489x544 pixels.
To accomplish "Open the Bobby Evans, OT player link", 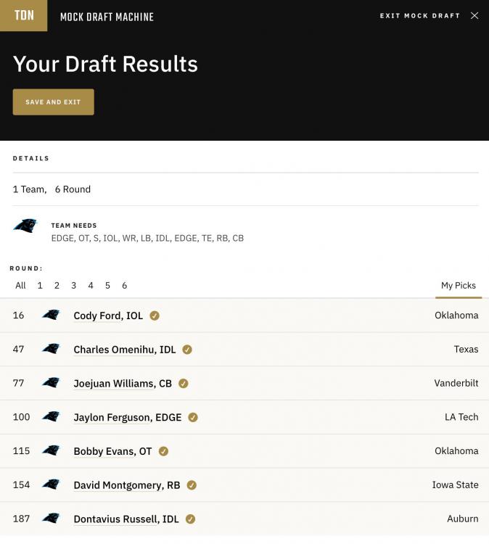I will tap(112, 451).
